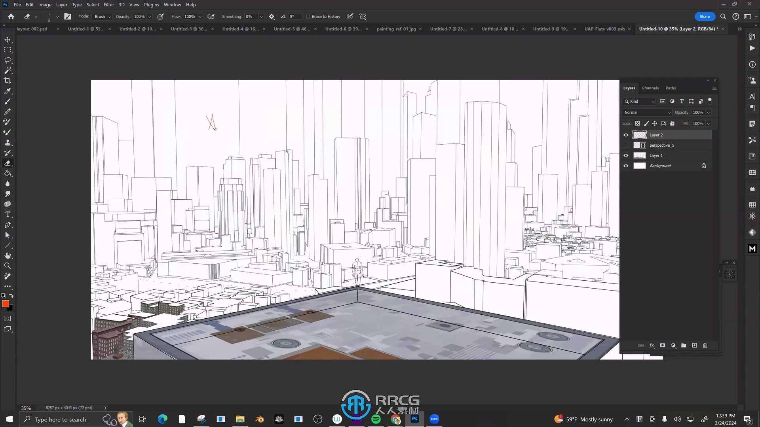Select the Blur tool
760x427 pixels.
tap(8, 183)
